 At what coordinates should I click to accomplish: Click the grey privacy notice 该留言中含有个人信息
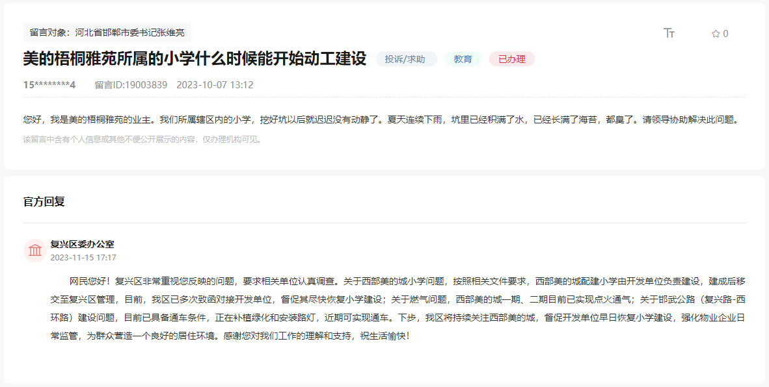142,140
